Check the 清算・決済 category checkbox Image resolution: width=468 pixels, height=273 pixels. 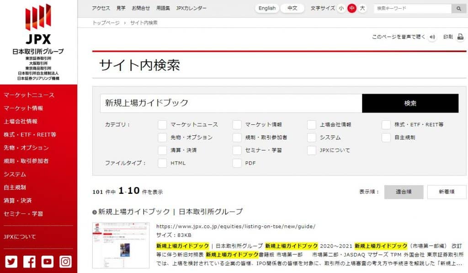click(x=162, y=150)
